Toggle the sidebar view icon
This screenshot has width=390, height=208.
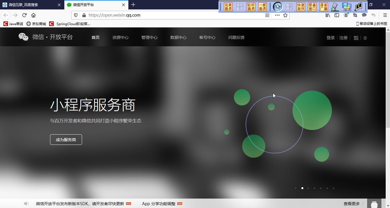point(337,15)
